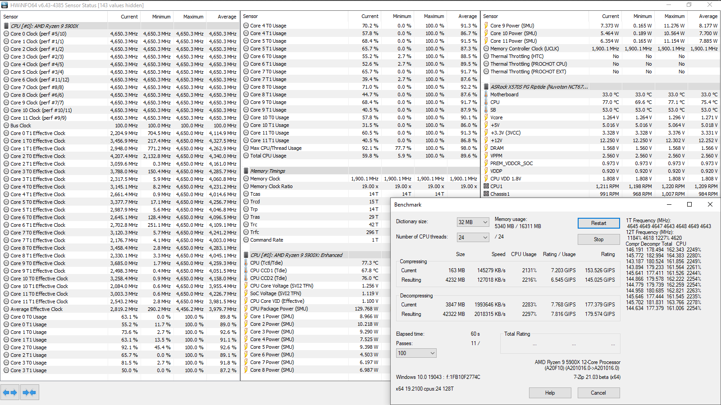Select the CPU VDD 1.8V row
The height and width of the screenshot is (405, 721).
601,179
